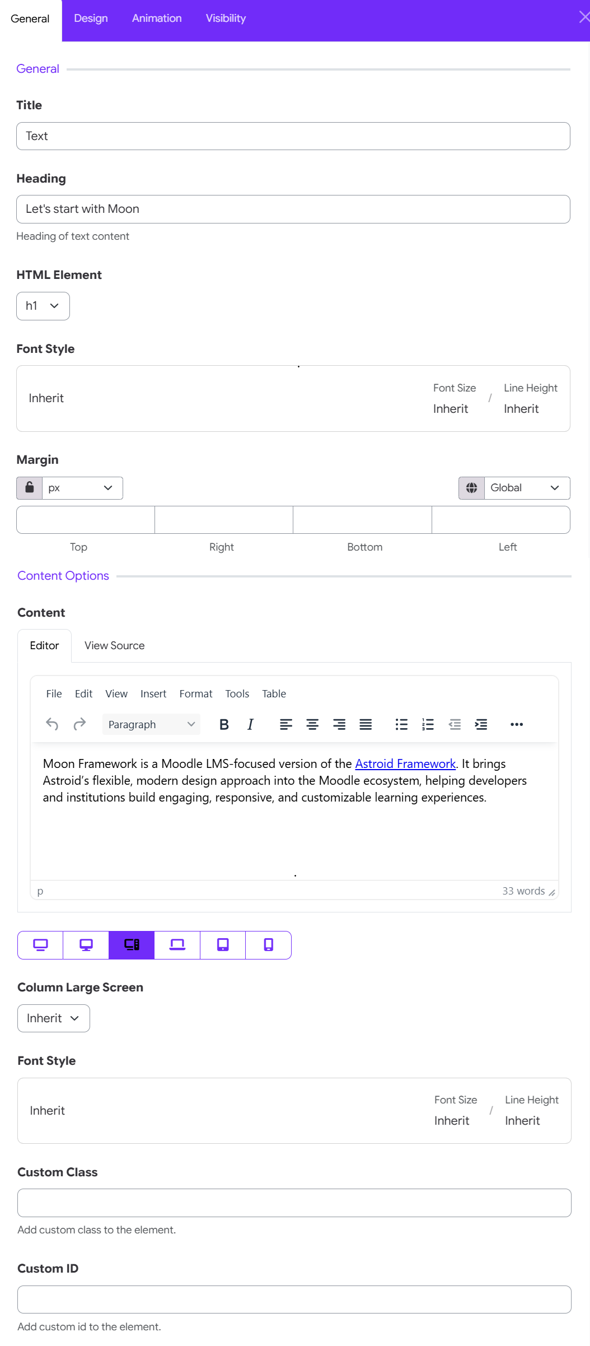Click the Custom Class input field
This screenshot has width=590, height=1346.
point(294,1203)
